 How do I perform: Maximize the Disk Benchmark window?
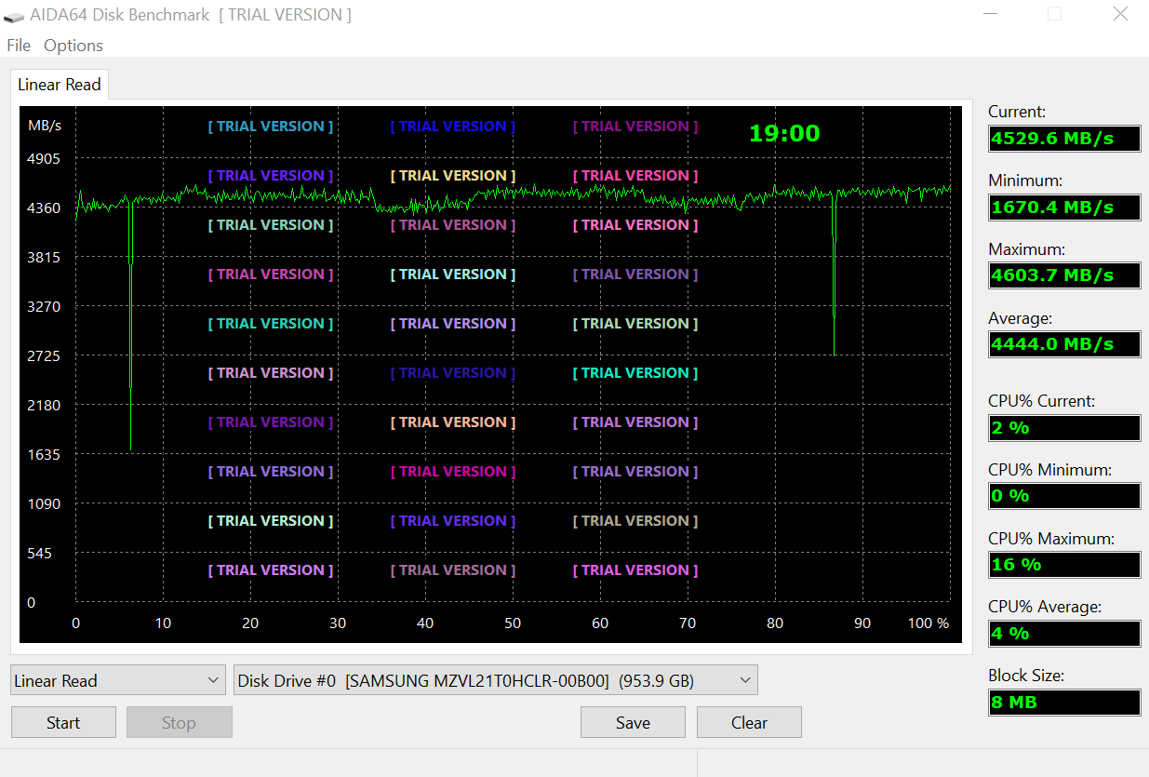click(1054, 14)
